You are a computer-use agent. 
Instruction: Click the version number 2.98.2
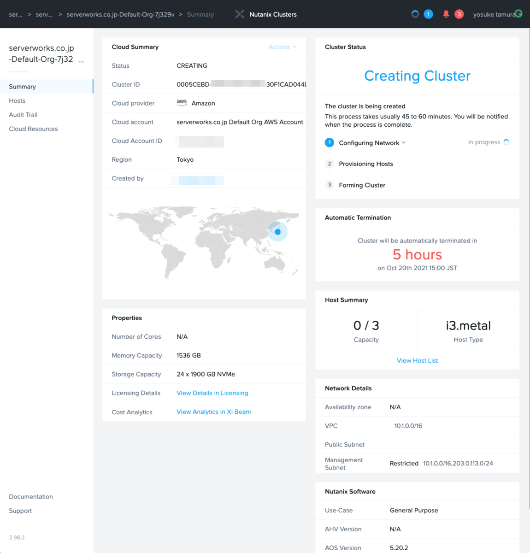click(17, 537)
